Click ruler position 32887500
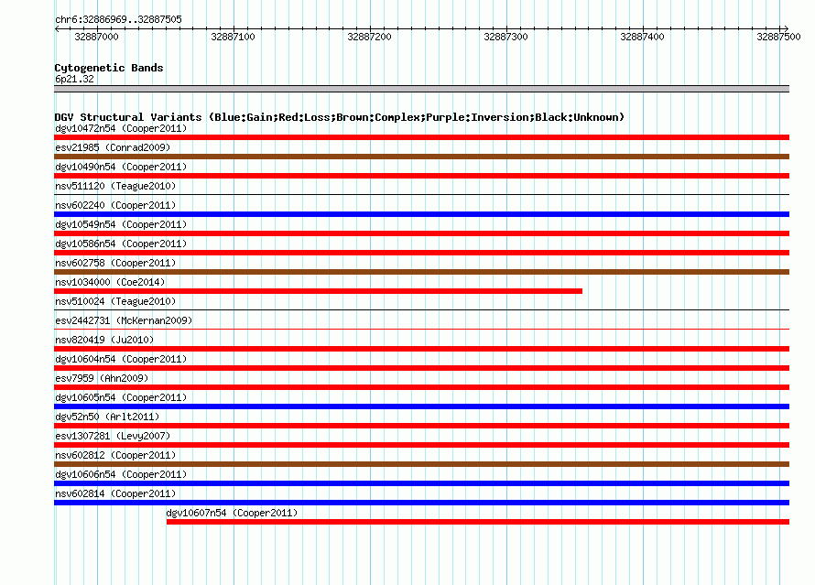Screen dimensions: 815x585 point(778,37)
